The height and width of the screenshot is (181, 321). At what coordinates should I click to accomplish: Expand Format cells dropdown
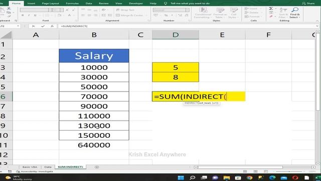[x=261, y=17]
